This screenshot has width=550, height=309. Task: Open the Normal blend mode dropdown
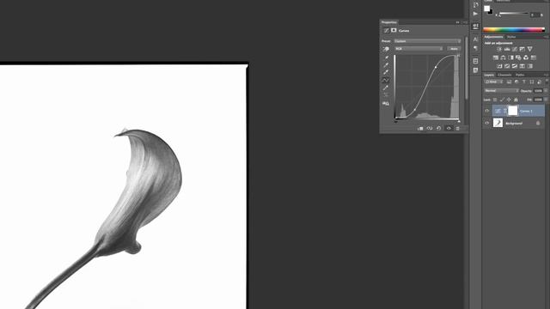(x=501, y=91)
